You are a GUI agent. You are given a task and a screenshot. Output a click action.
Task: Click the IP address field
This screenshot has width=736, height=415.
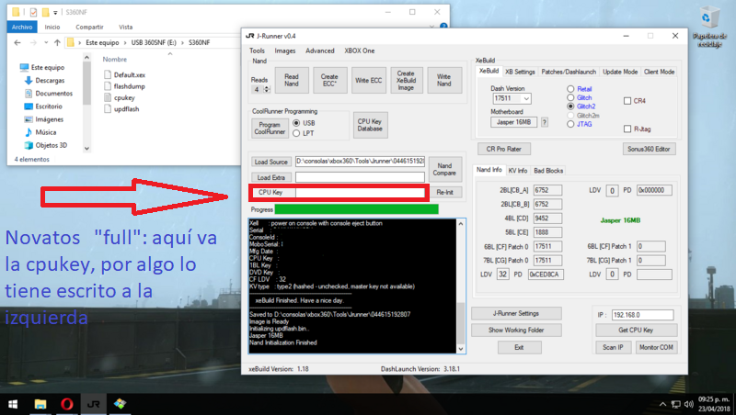pyautogui.click(x=642, y=315)
